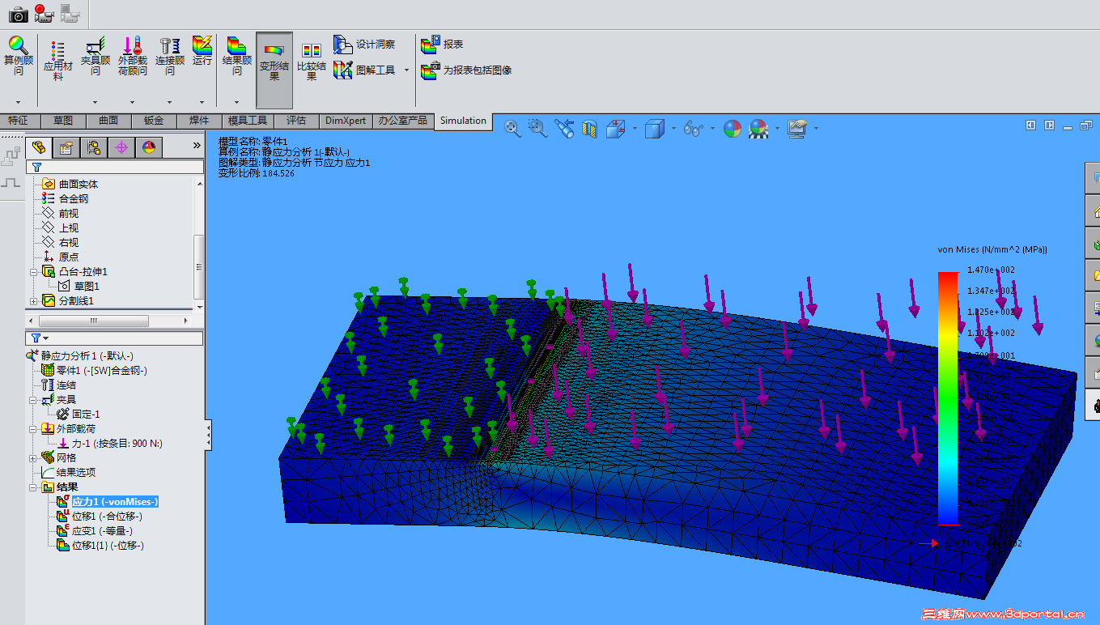Click 为报表包括图像 include image for report
Viewport: 1100px width, 625px height.
466,70
